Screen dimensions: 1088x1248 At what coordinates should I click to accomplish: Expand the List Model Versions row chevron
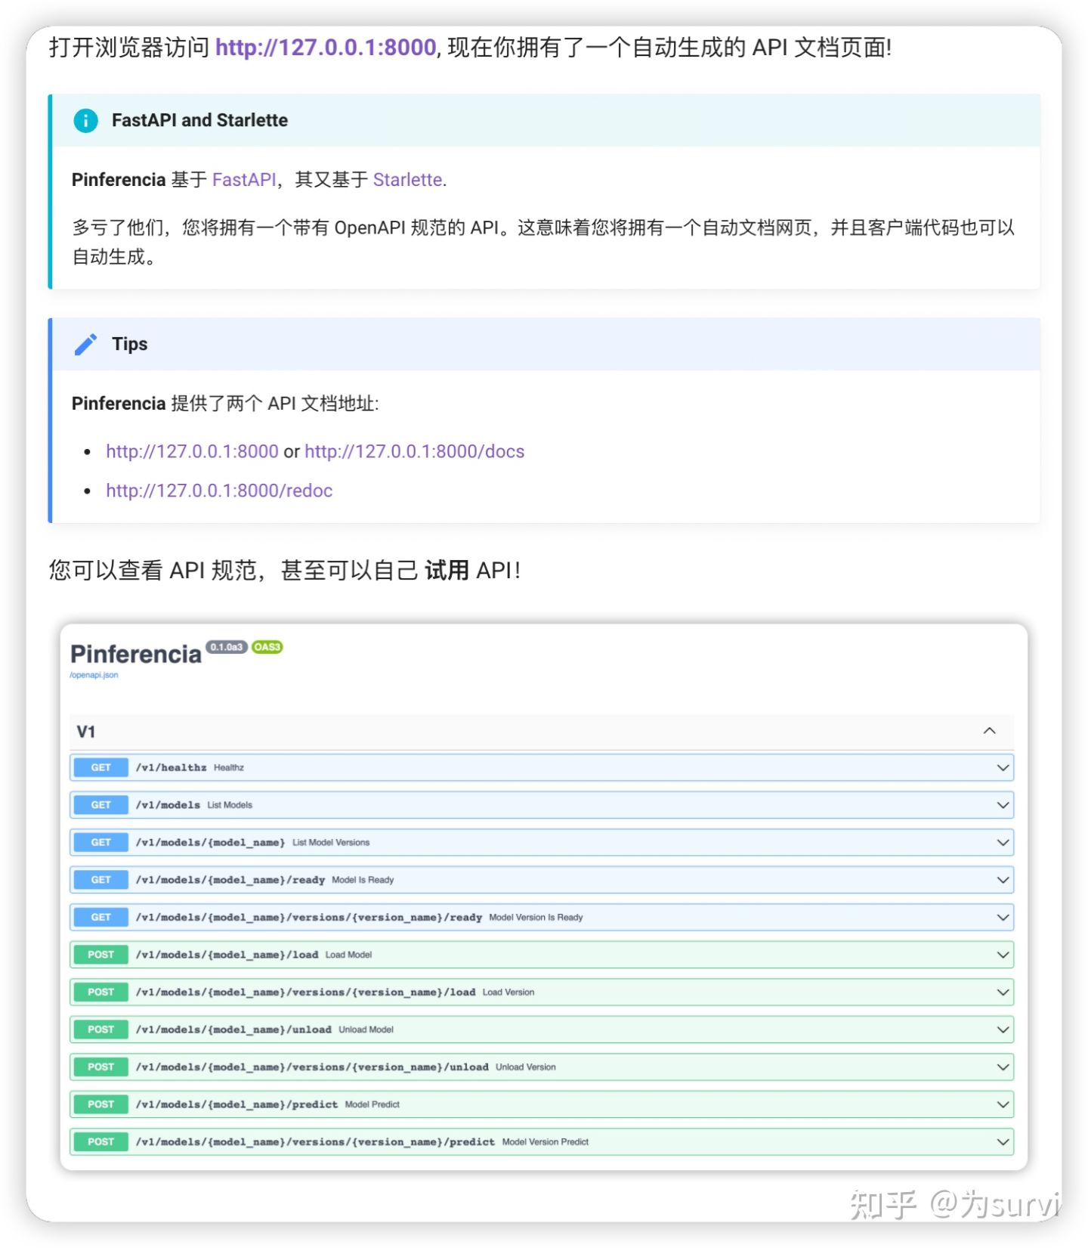point(1003,843)
